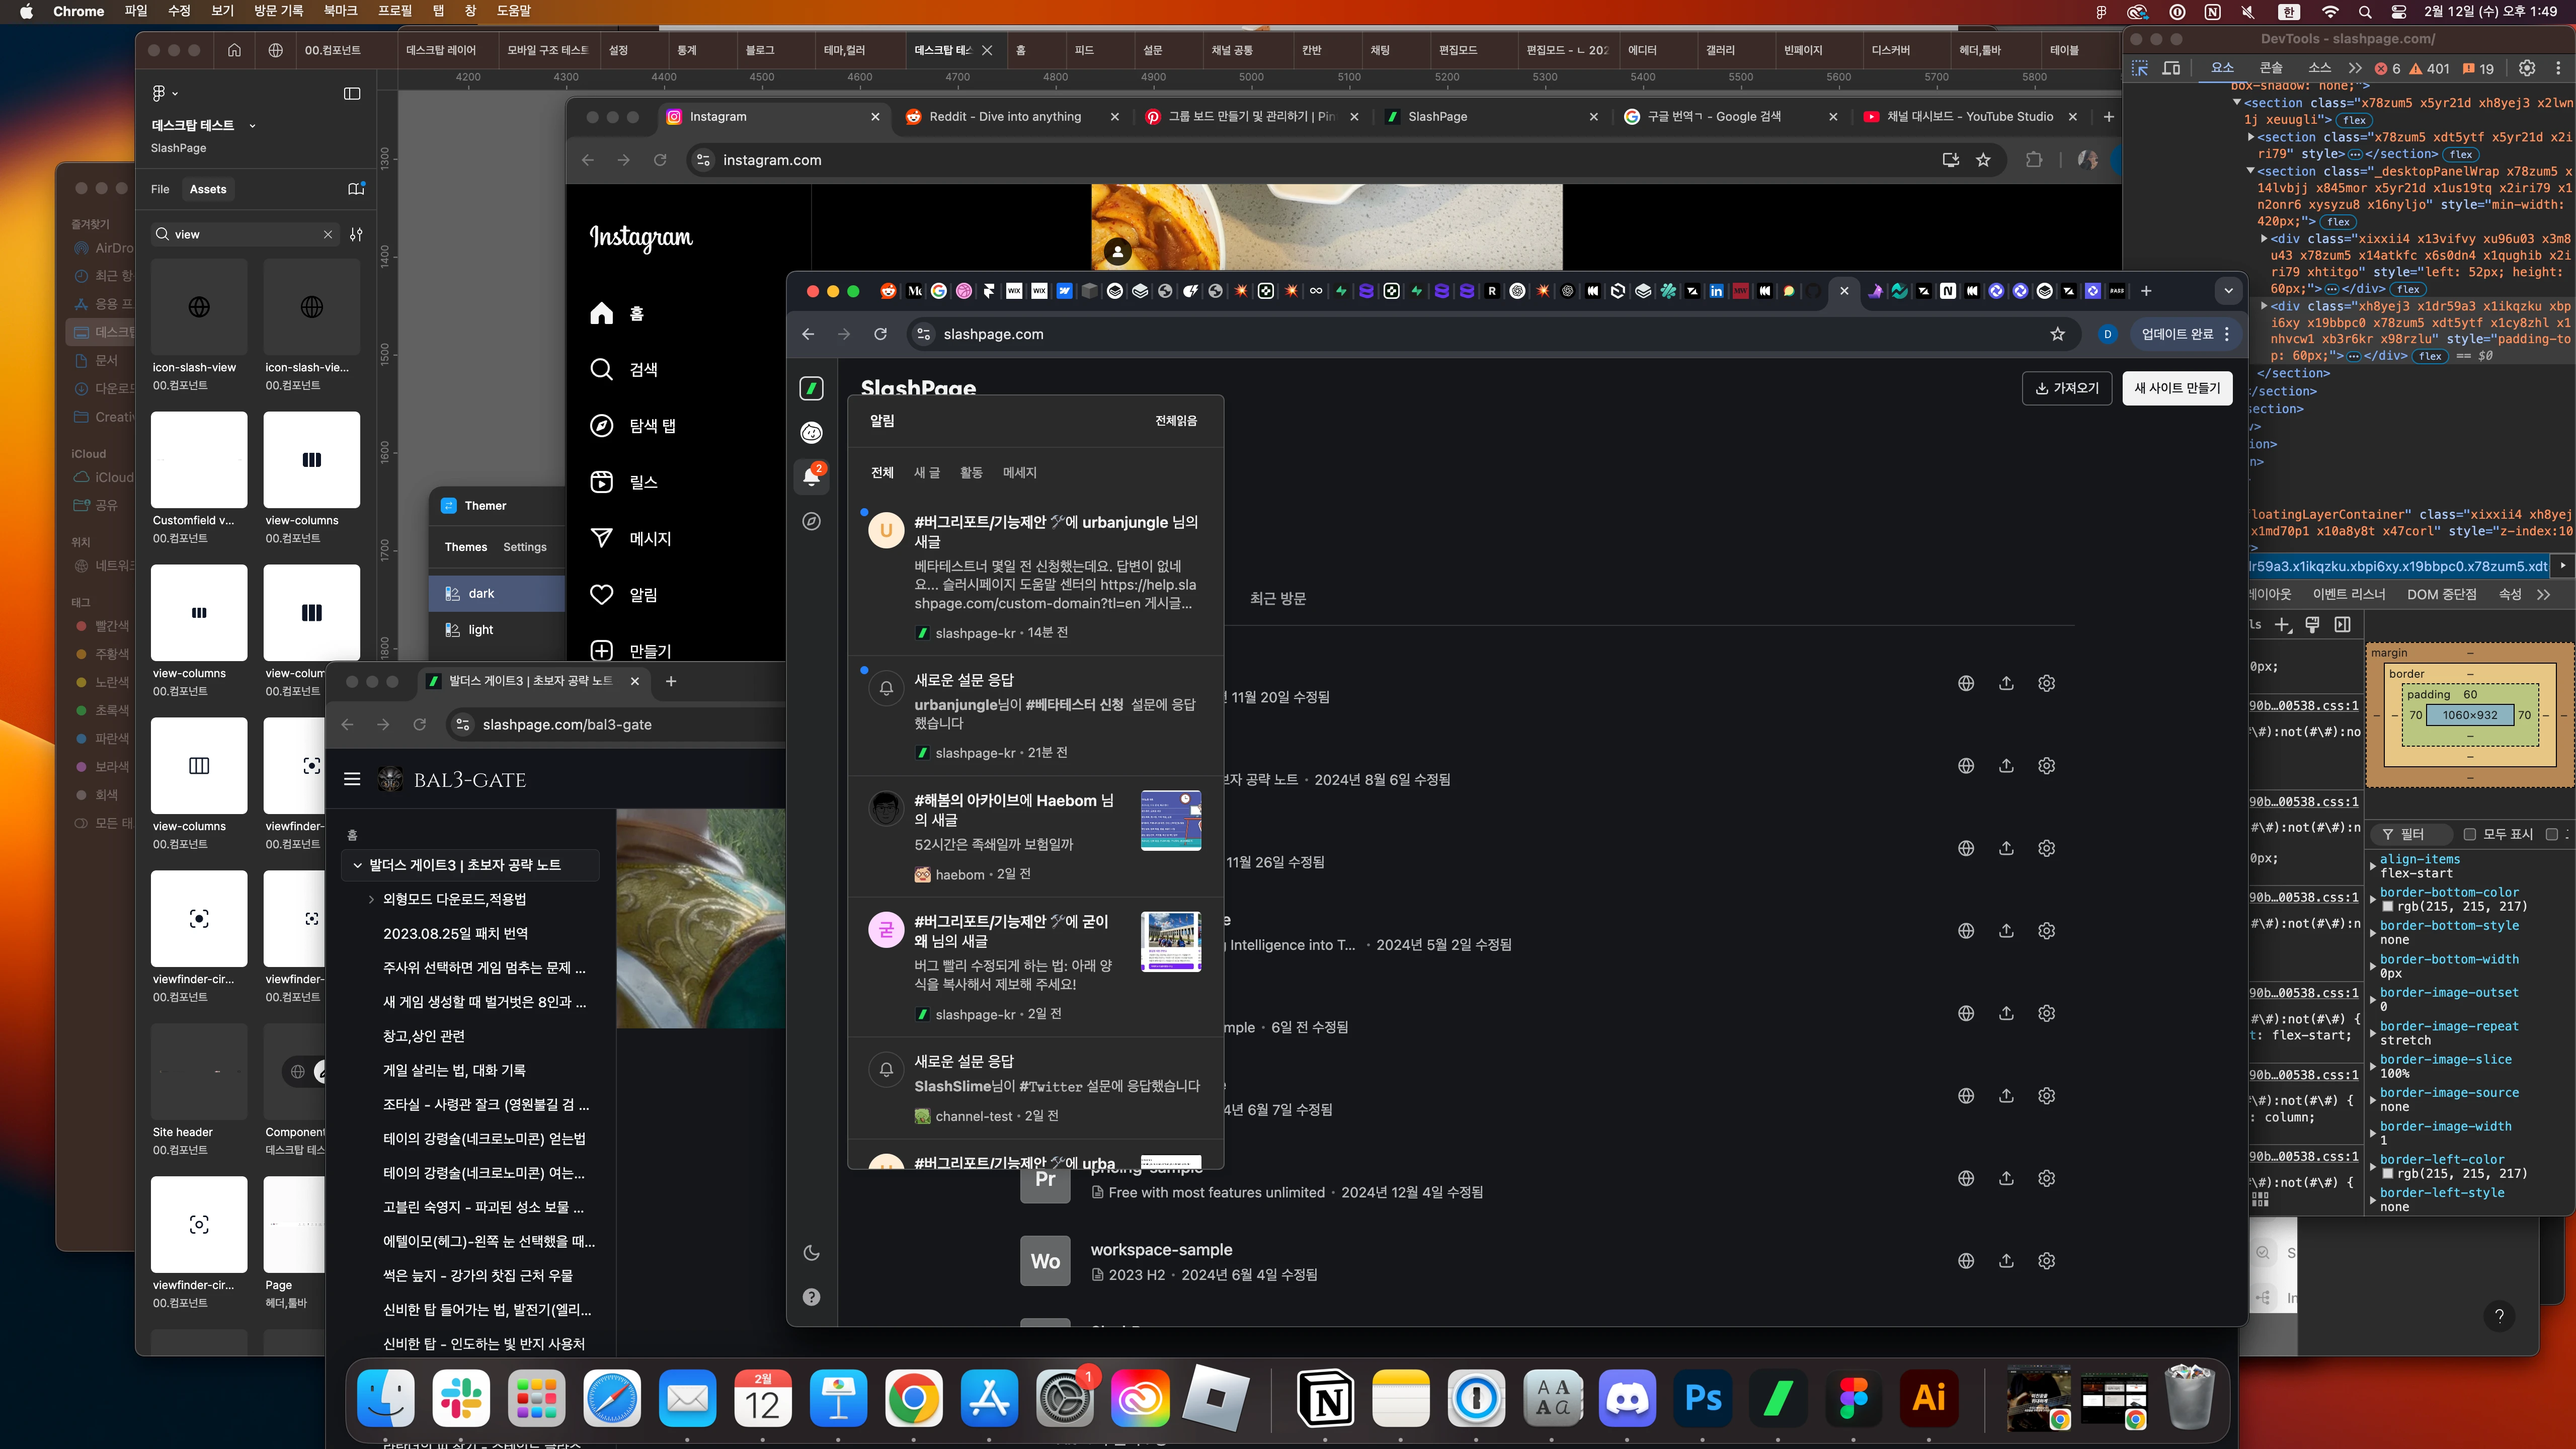Toggle dark mode moon icon in SlashPage sidebar
2576x1449 pixels.
click(811, 1253)
